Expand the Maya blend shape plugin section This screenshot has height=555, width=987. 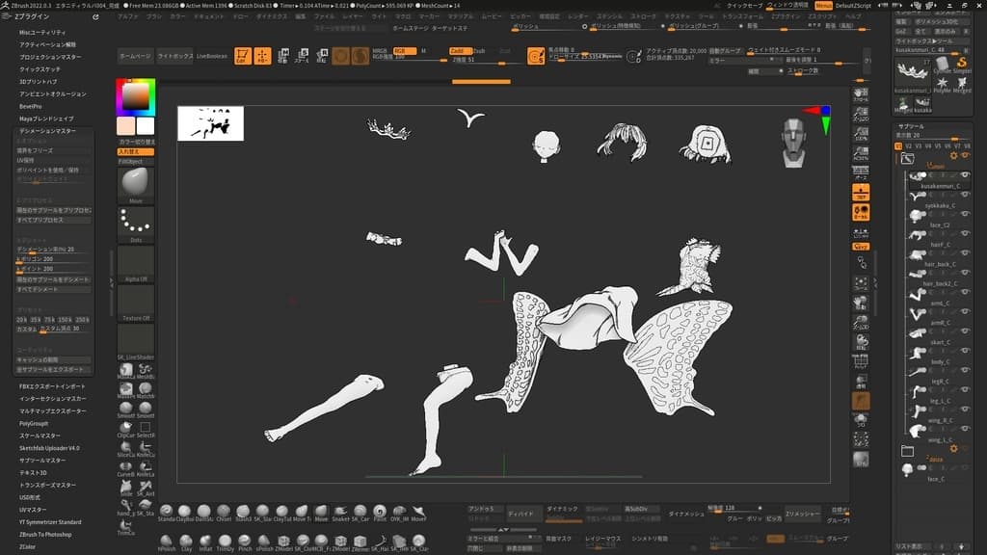click(x=46, y=119)
